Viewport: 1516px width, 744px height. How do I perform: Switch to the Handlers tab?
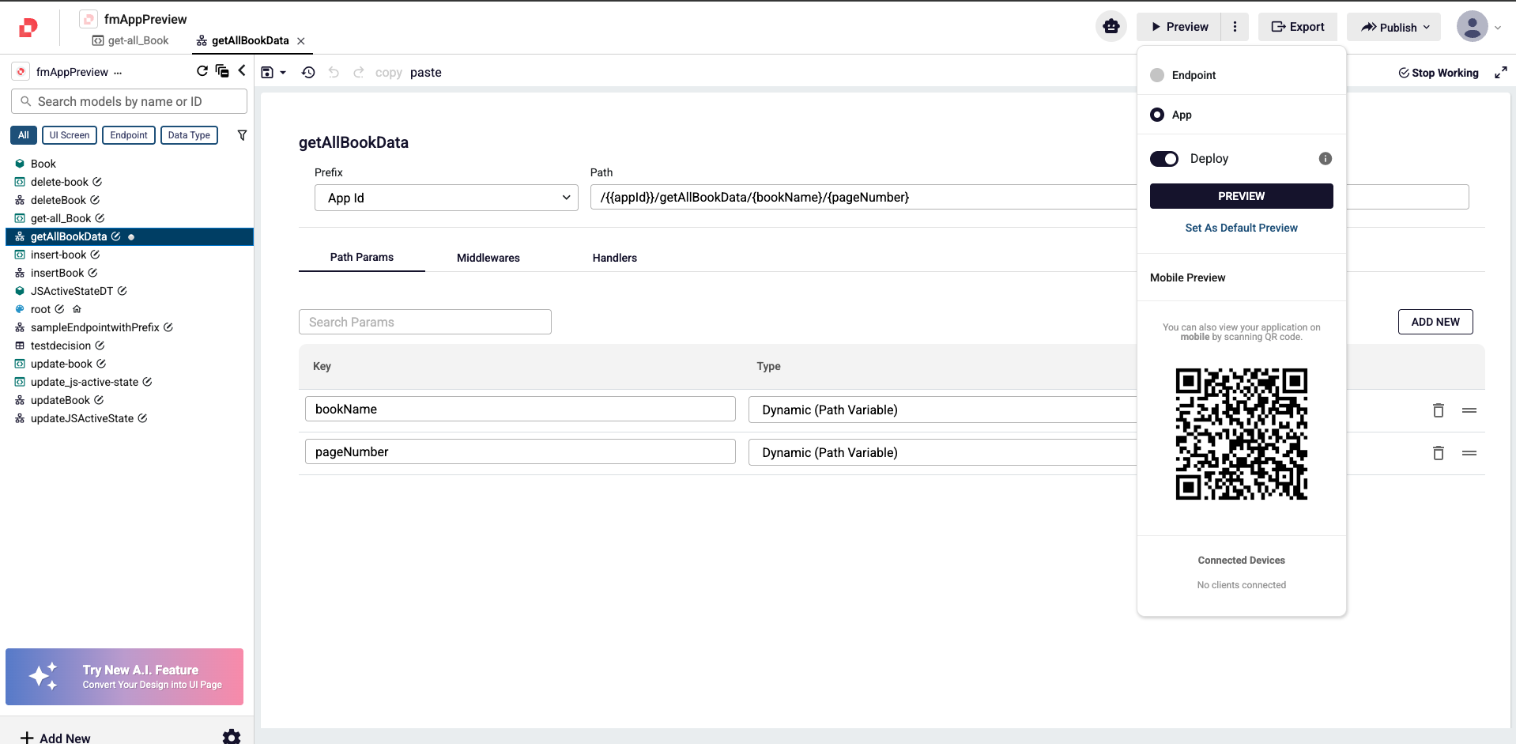click(614, 258)
